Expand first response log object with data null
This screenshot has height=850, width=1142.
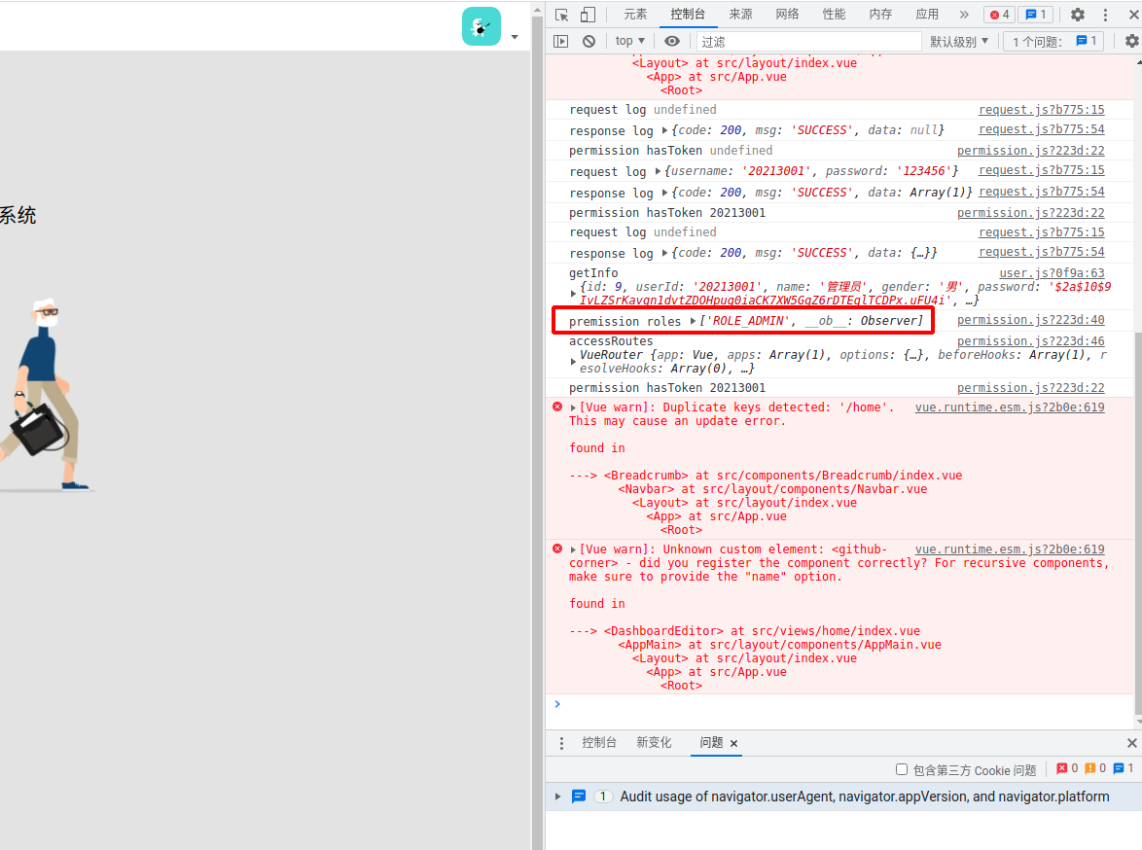point(664,130)
